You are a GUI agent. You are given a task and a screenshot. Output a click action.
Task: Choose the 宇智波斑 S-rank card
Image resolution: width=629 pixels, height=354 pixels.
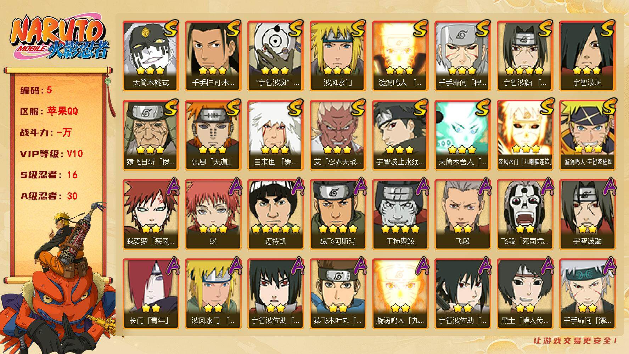point(587,56)
